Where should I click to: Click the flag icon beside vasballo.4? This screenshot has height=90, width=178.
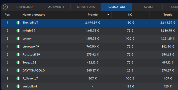point(18,87)
